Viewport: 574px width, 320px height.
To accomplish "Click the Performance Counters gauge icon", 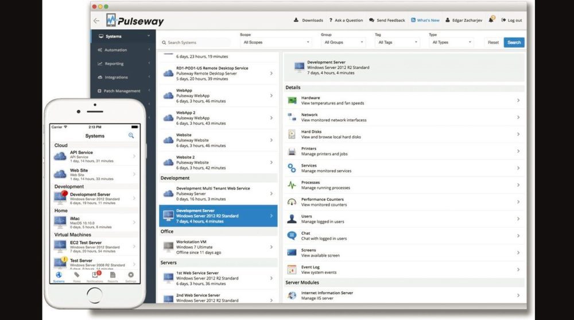I will click(292, 202).
